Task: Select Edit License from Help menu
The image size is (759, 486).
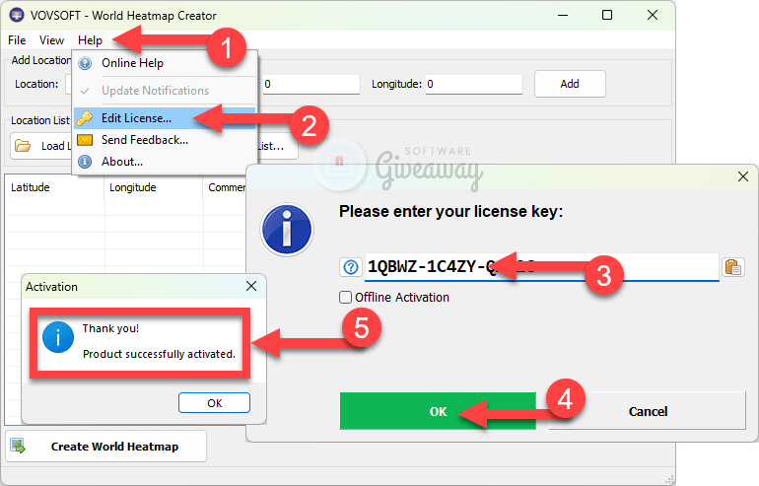Action: (136, 118)
